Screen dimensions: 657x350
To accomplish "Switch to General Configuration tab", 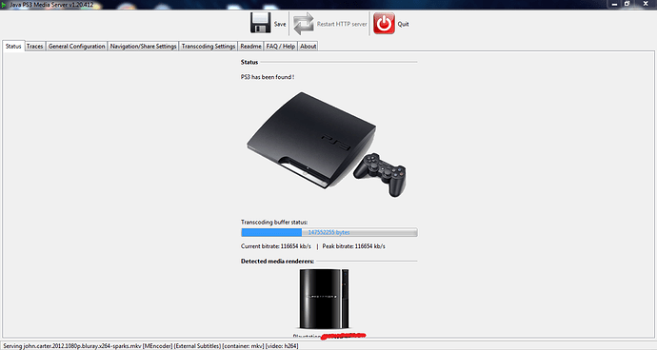I will tap(77, 46).
